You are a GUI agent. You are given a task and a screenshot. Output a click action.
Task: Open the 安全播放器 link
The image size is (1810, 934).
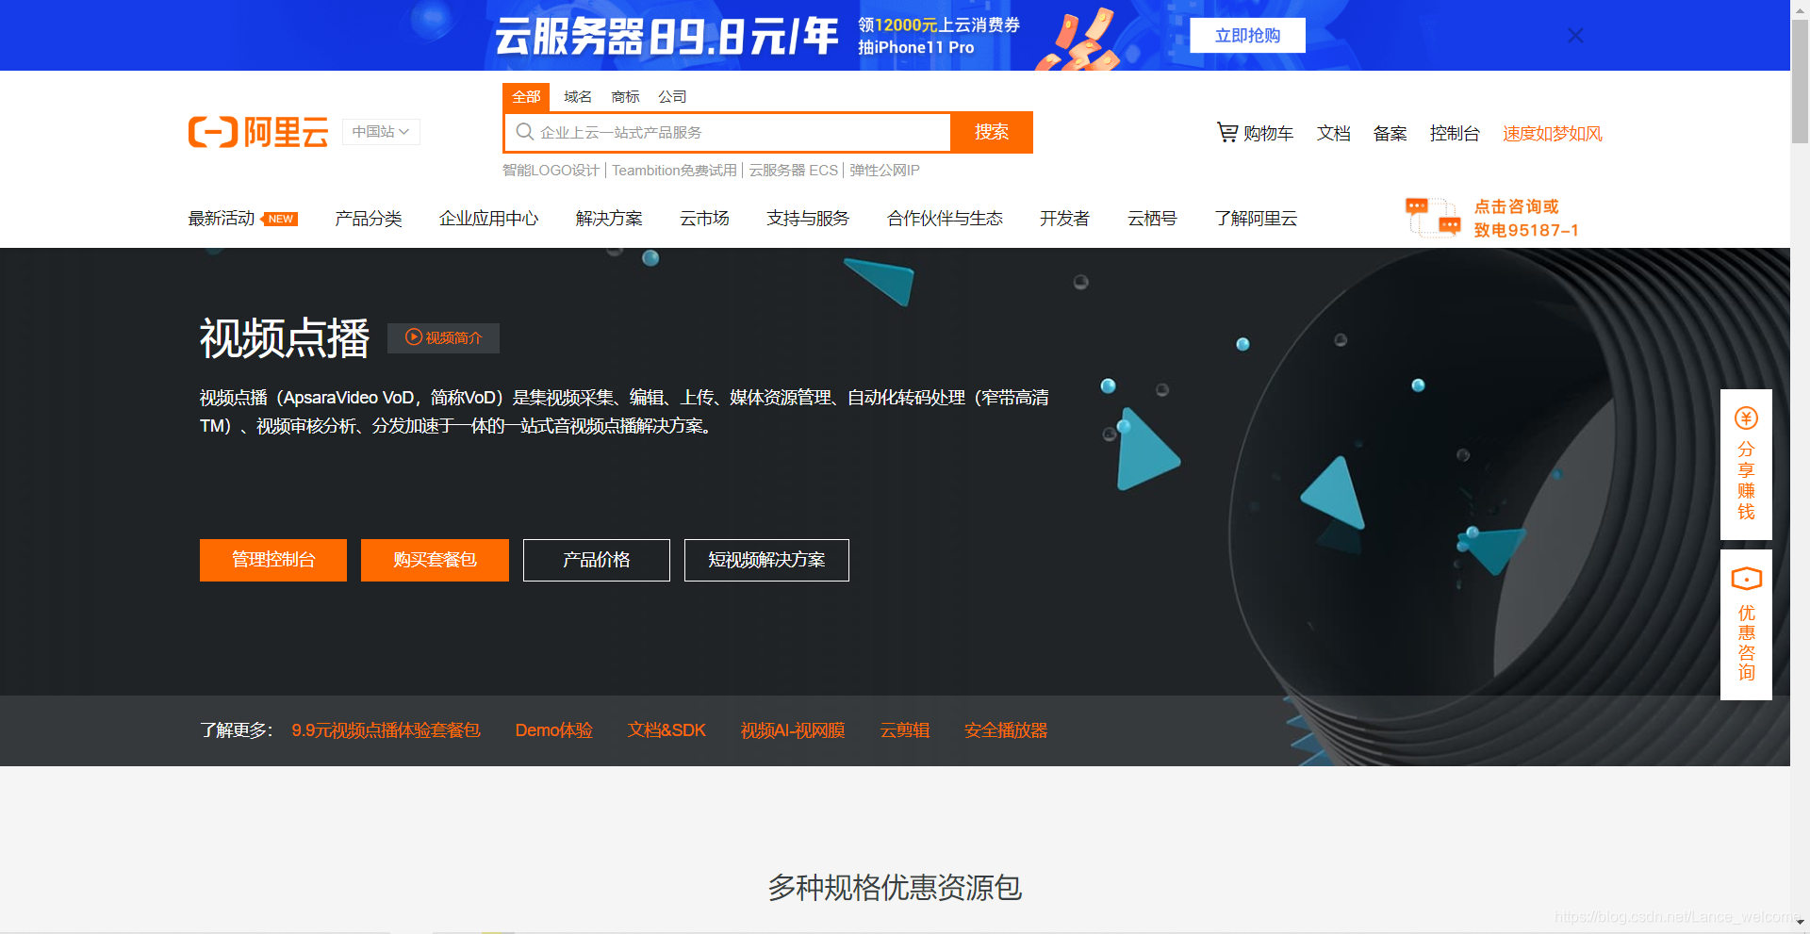point(1006,730)
